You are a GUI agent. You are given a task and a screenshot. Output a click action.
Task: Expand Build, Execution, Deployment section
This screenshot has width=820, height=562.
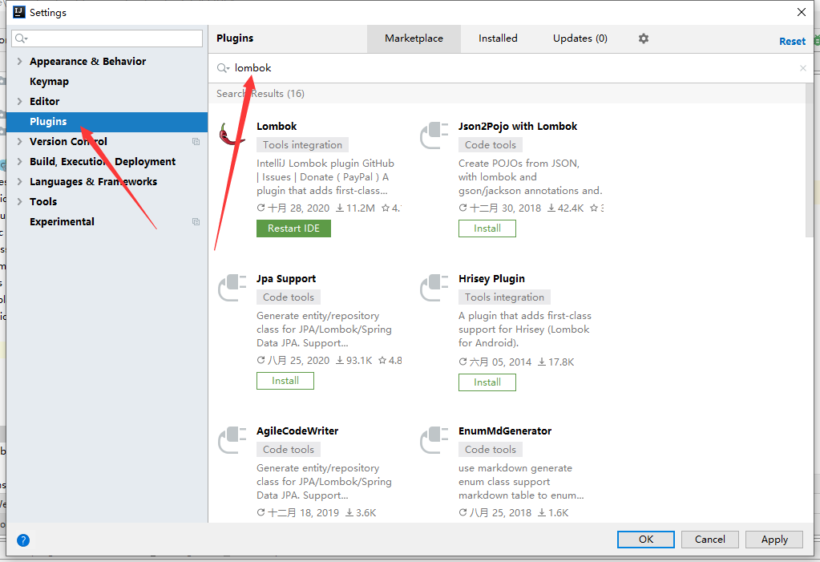(x=19, y=162)
